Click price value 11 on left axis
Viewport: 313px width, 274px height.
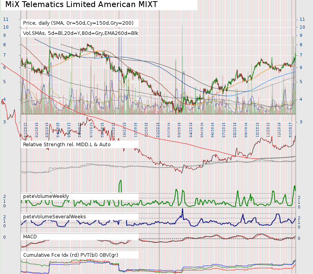point(6,19)
